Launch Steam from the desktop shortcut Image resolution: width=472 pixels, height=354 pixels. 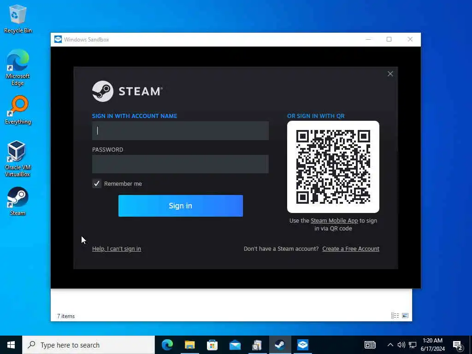tap(18, 201)
